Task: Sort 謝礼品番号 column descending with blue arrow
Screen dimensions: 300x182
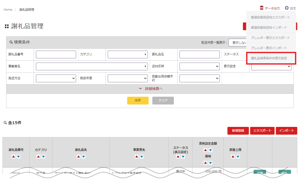Action: click(18, 157)
